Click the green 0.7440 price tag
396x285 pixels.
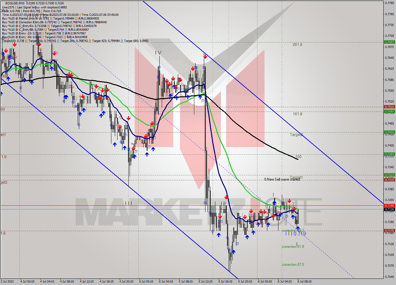click(x=389, y=132)
